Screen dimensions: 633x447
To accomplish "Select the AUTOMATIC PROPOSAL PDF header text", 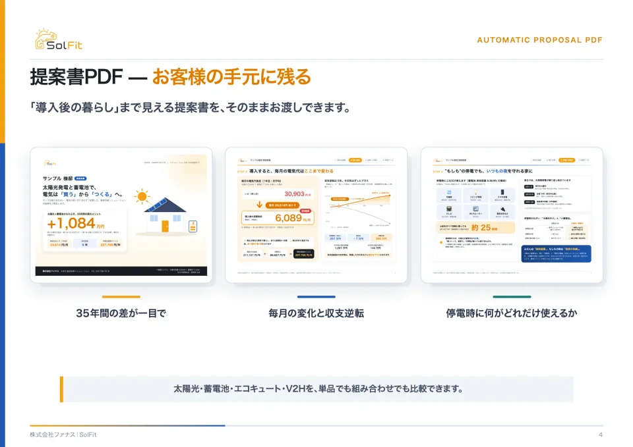I will (x=539, y=40).
